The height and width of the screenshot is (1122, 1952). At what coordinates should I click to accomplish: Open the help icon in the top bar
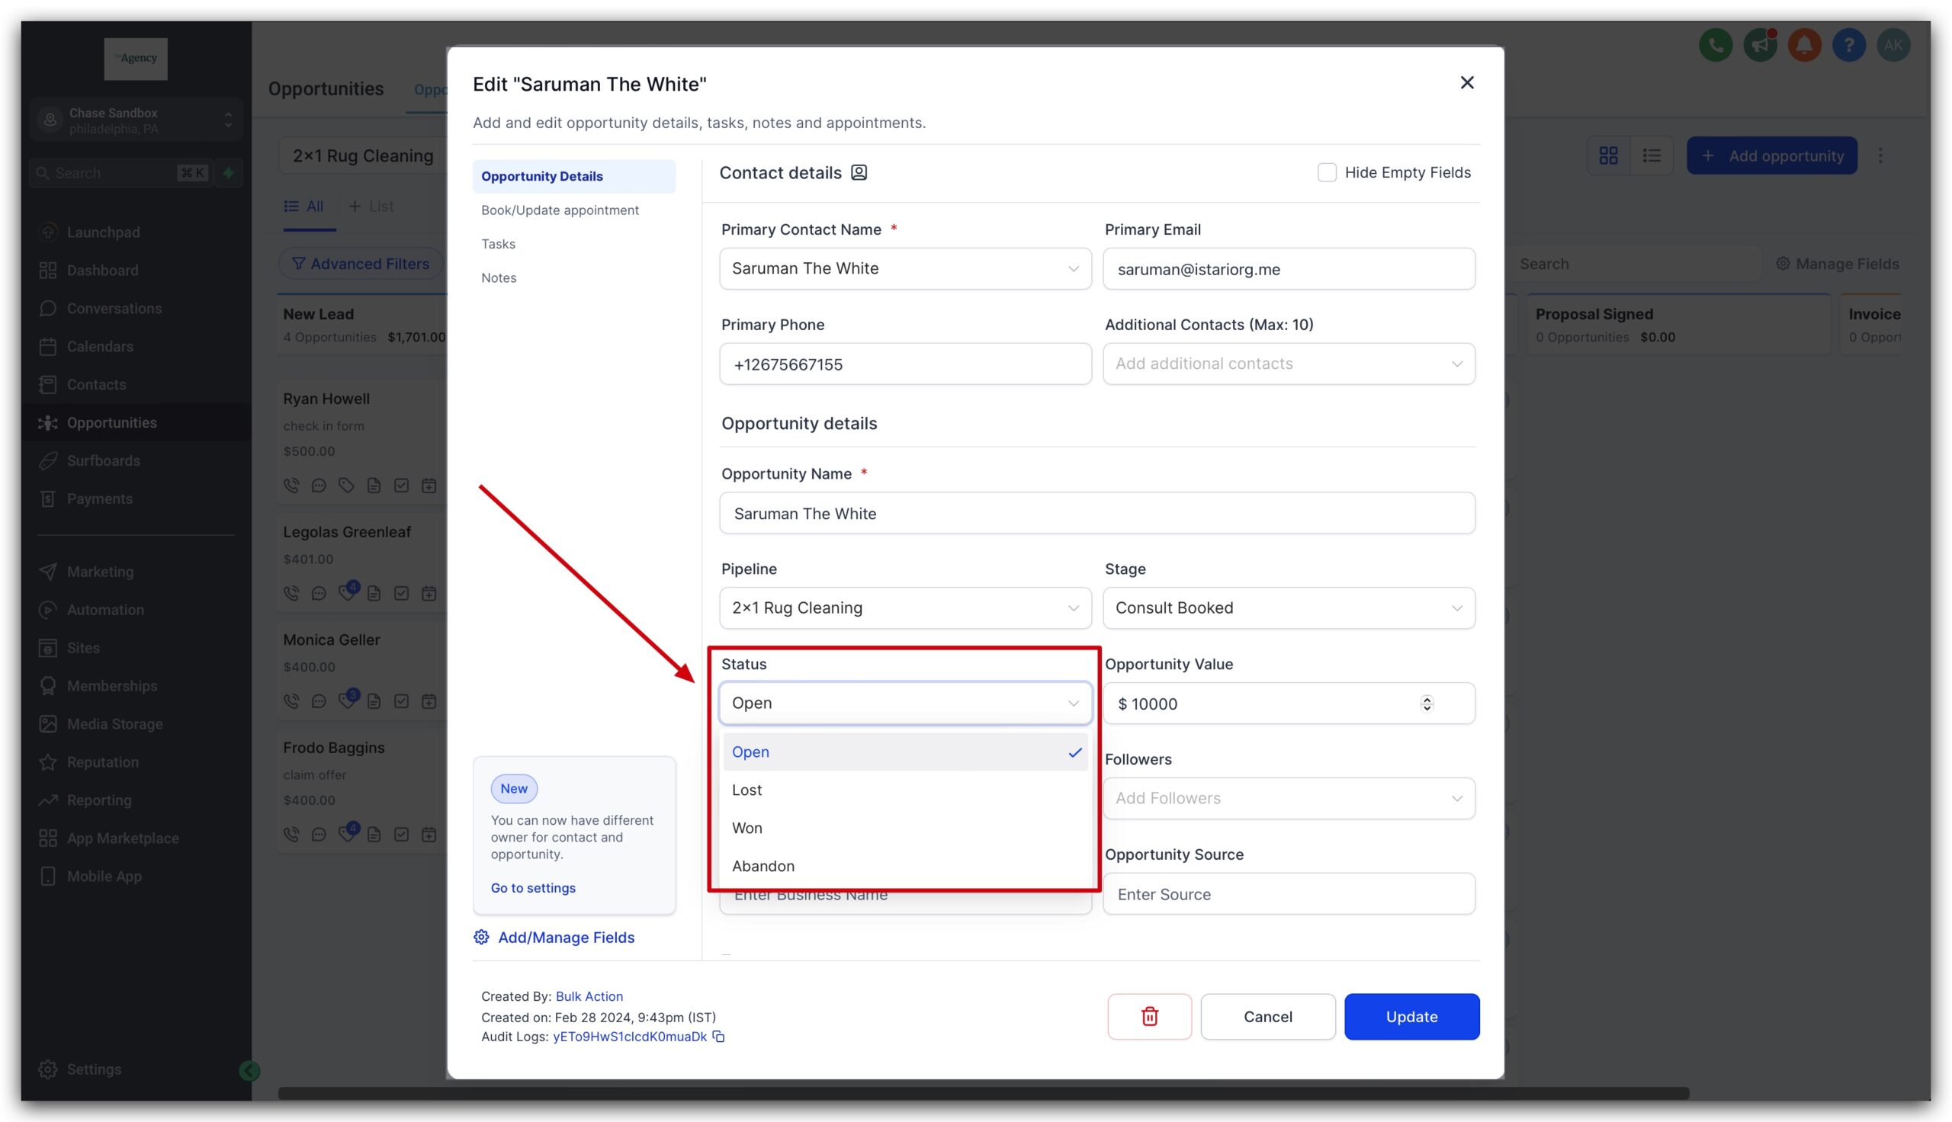point(1849,45)
